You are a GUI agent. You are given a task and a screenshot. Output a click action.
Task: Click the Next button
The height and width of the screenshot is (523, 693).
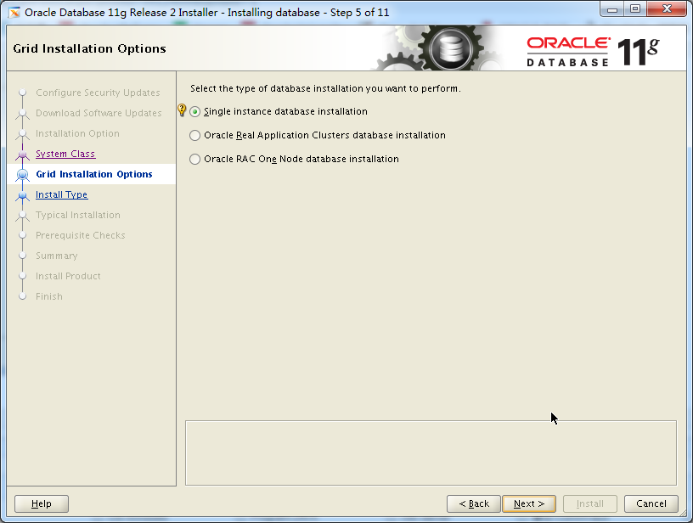529,503
